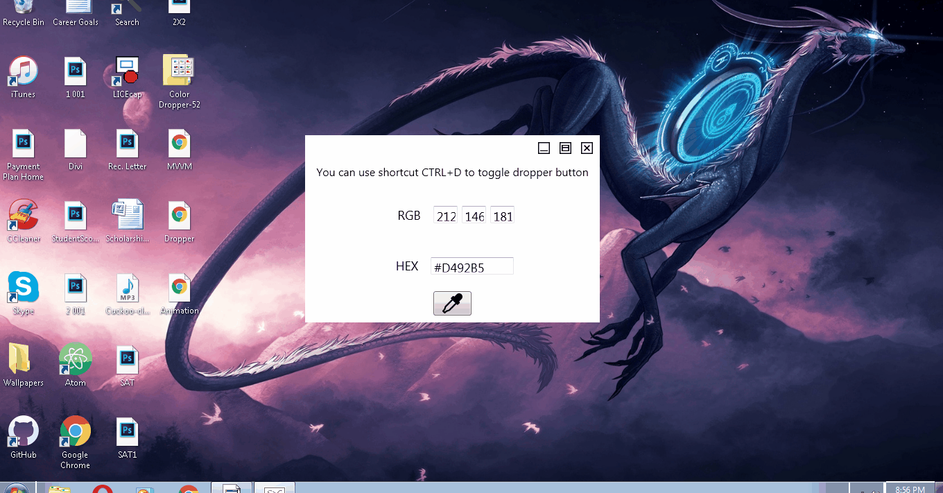
Task: Maximize the color dropper window
Action: pyautogui.click(x=565, y=148)
